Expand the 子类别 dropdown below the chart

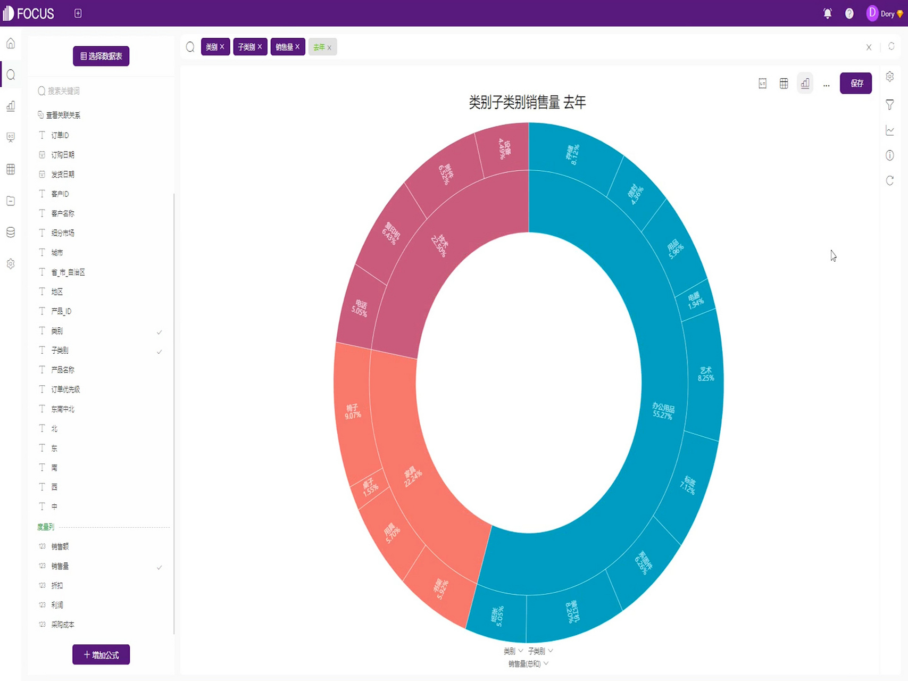point(551,650)
